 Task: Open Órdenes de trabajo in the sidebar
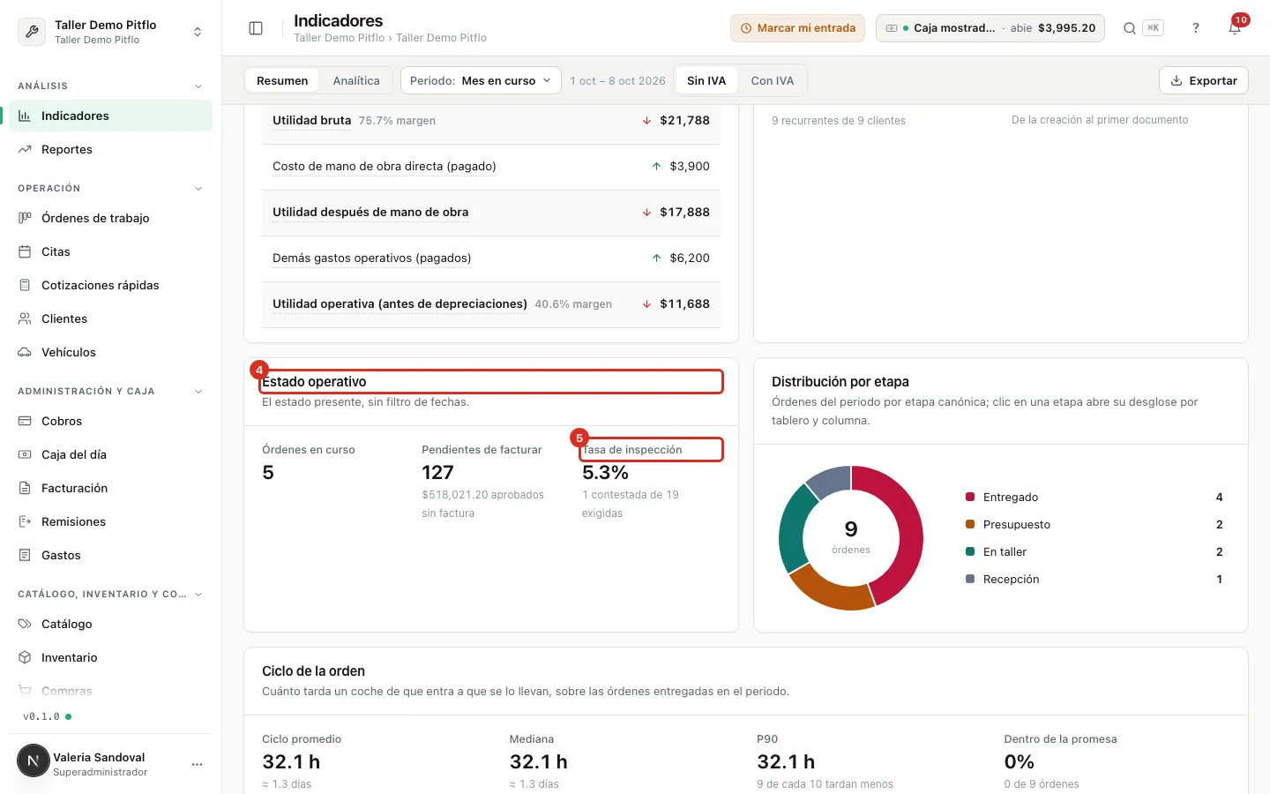[x=110, y=218]
